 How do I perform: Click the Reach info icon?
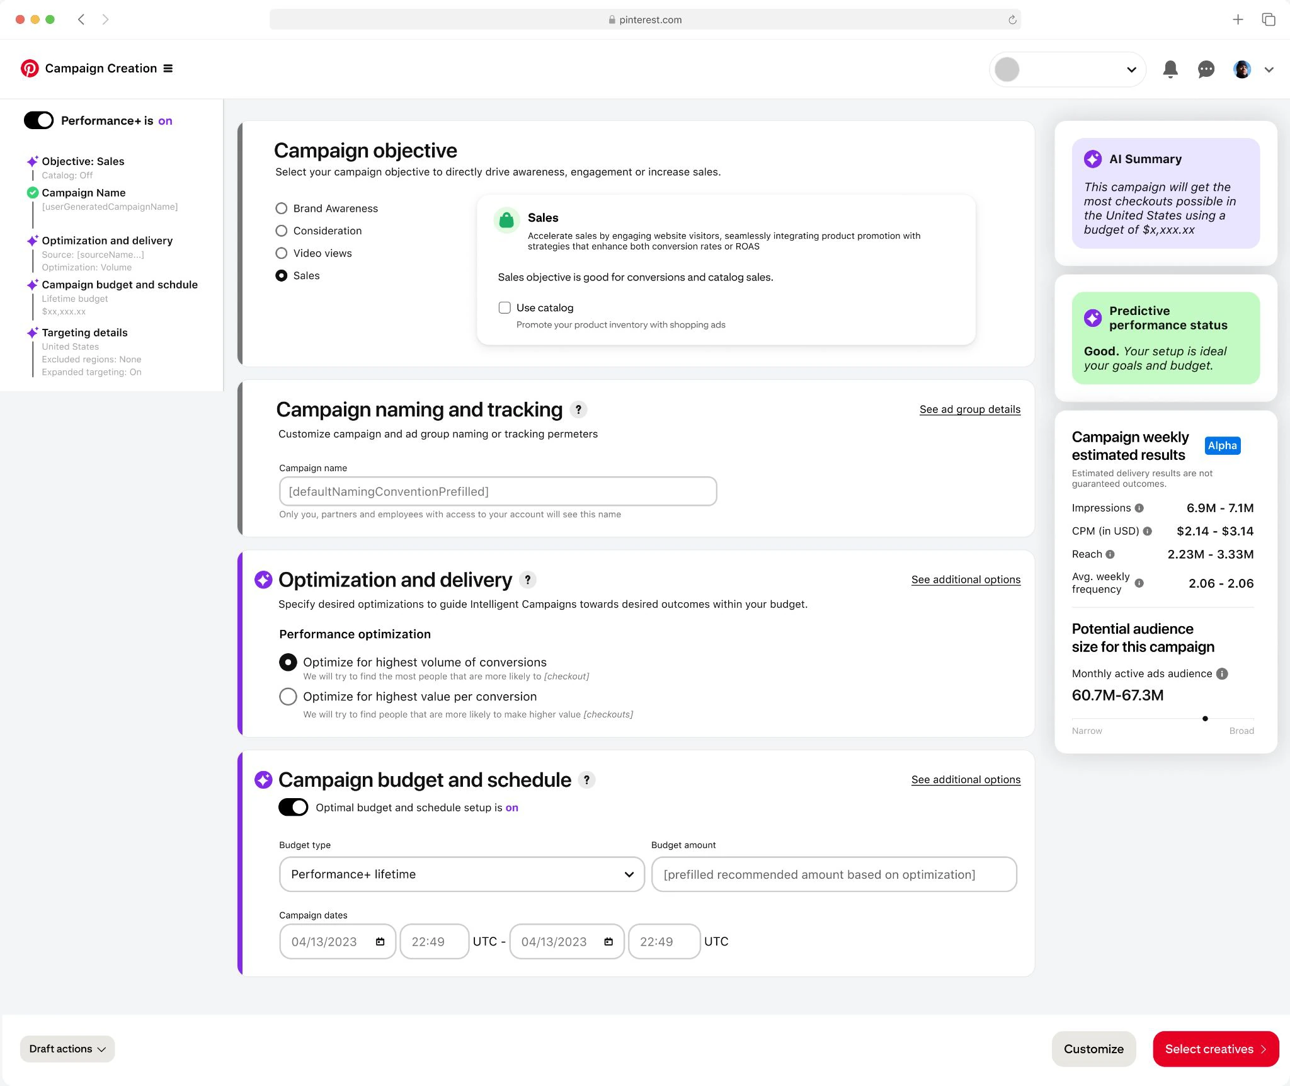pos(1110,554)
